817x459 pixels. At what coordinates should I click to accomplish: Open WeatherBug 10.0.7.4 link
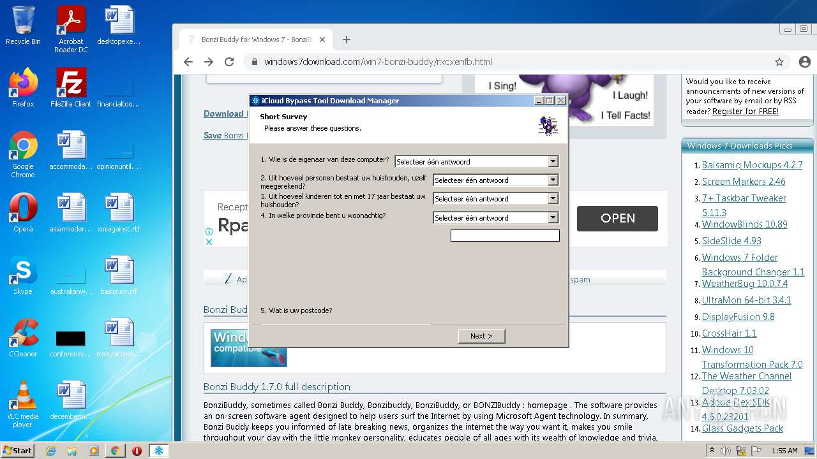(745, 283)
